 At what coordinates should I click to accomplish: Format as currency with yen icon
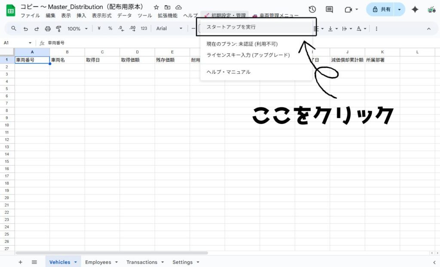pos(99,29)
